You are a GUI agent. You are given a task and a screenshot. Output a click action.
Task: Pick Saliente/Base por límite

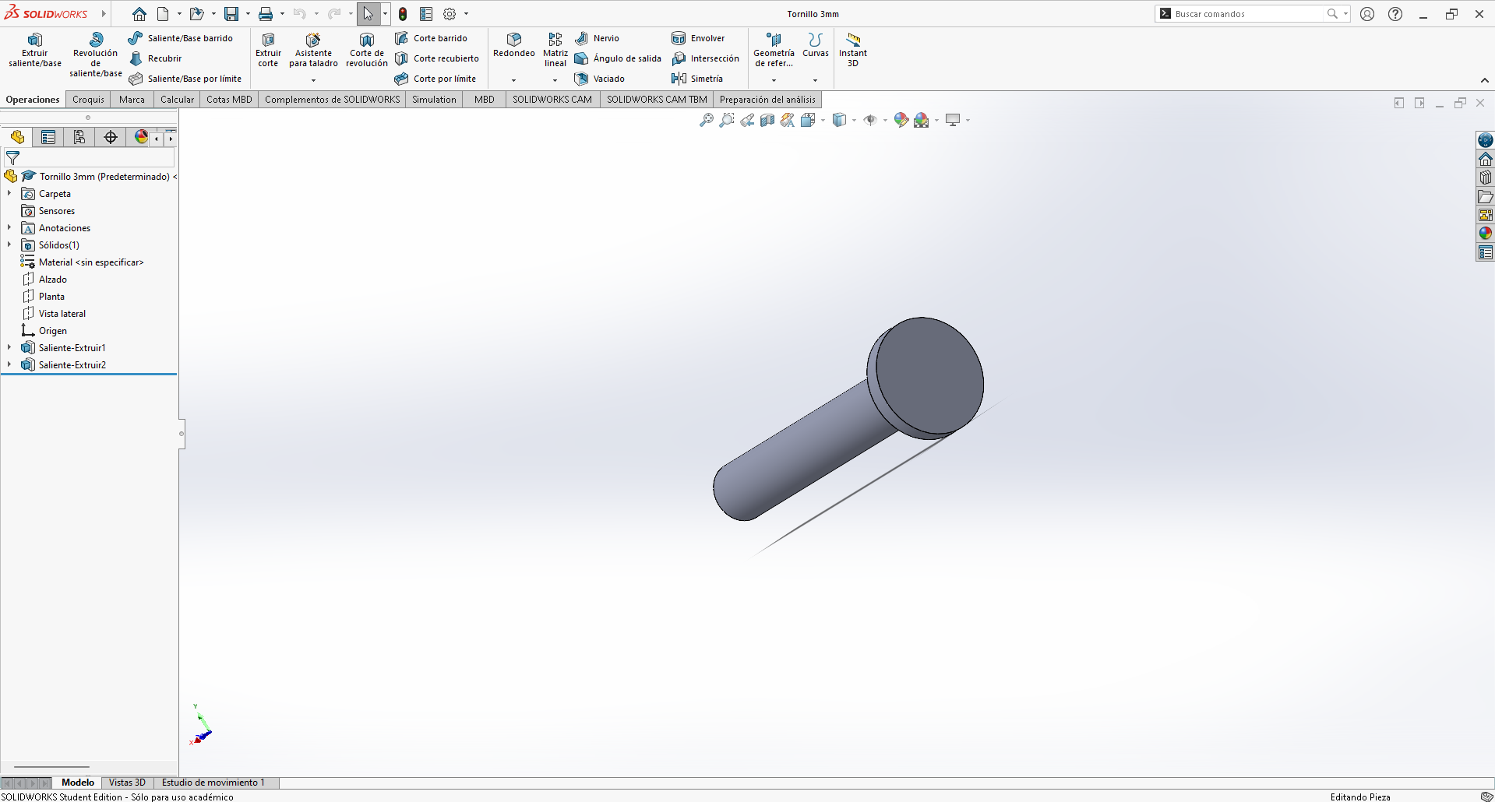(x=185, y=79)
